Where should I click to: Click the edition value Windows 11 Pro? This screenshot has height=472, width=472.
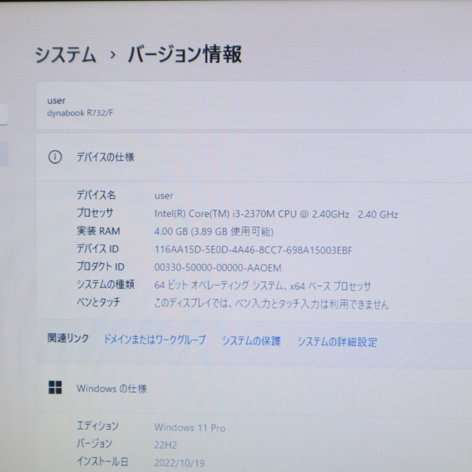190,428
